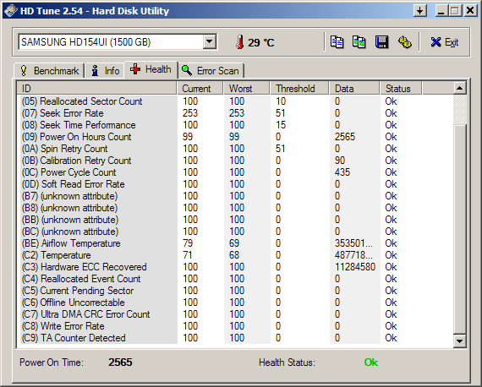Select the Airflow Temperature row
Image resolution: width=482 pixels, height=387 pixels.
235,243
